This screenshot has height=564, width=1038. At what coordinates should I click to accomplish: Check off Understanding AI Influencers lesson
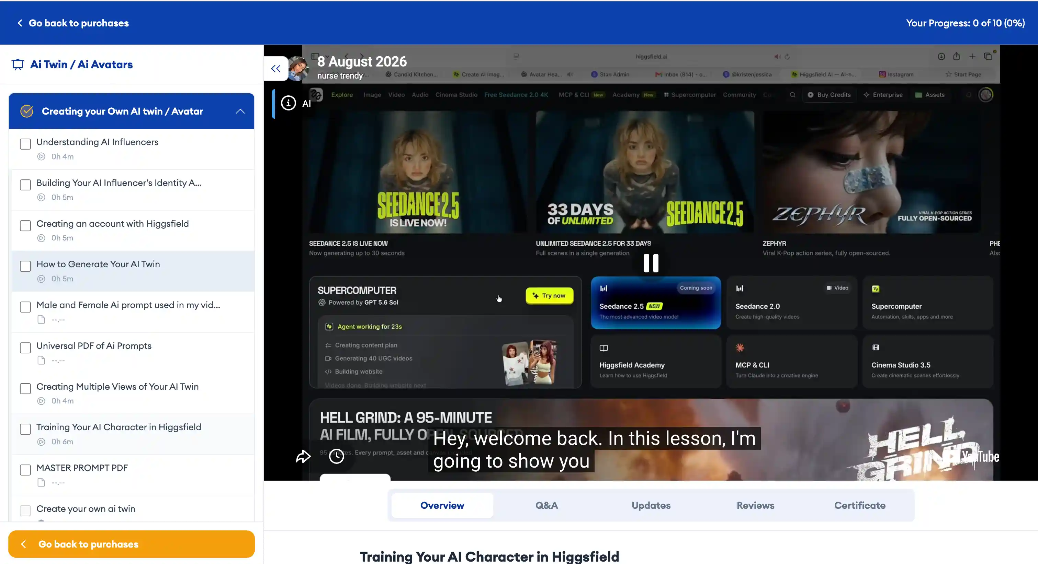[x=25, y=144]
